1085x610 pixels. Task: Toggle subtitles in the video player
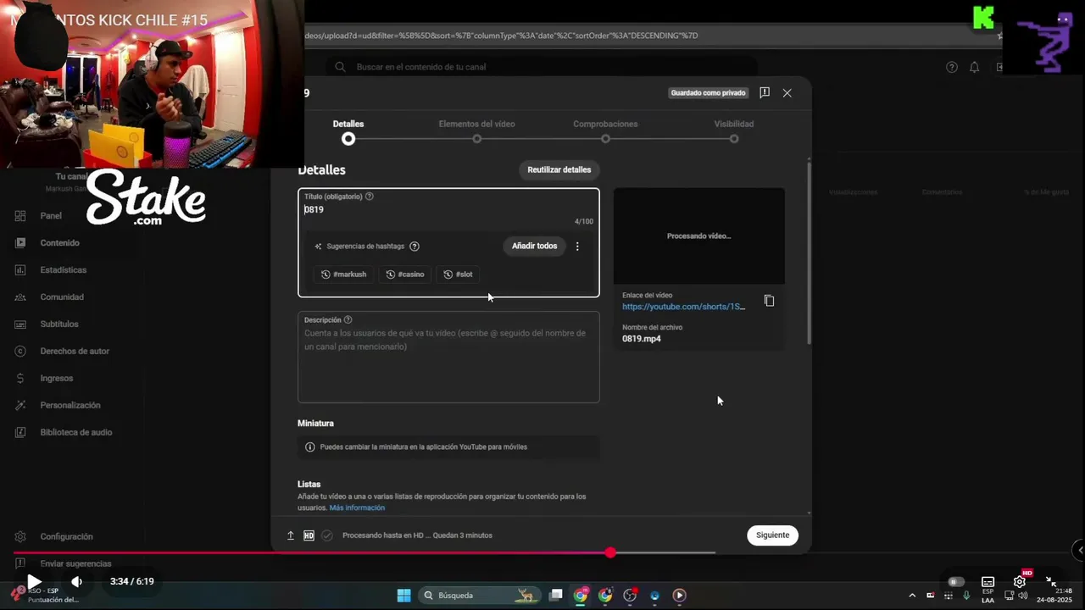coord(988,582)
